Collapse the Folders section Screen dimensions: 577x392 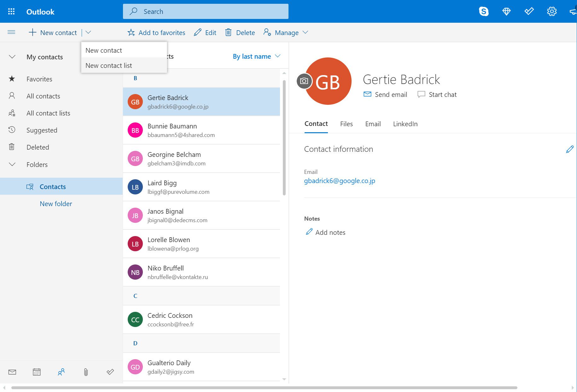[12, 164]
